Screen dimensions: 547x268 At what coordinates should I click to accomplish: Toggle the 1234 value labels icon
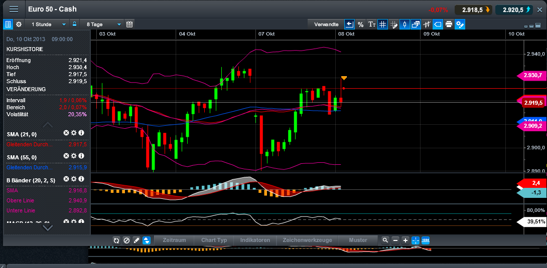coord(426,240)
